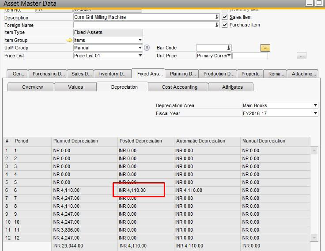Click the UoM Group details round icon
Image resolution: width=325 pixels, height=251 pixels.
tap(147, 48)
